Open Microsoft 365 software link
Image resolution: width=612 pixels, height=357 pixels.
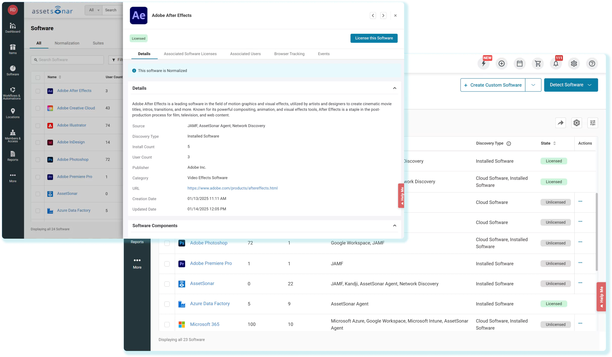pos(205,324)
